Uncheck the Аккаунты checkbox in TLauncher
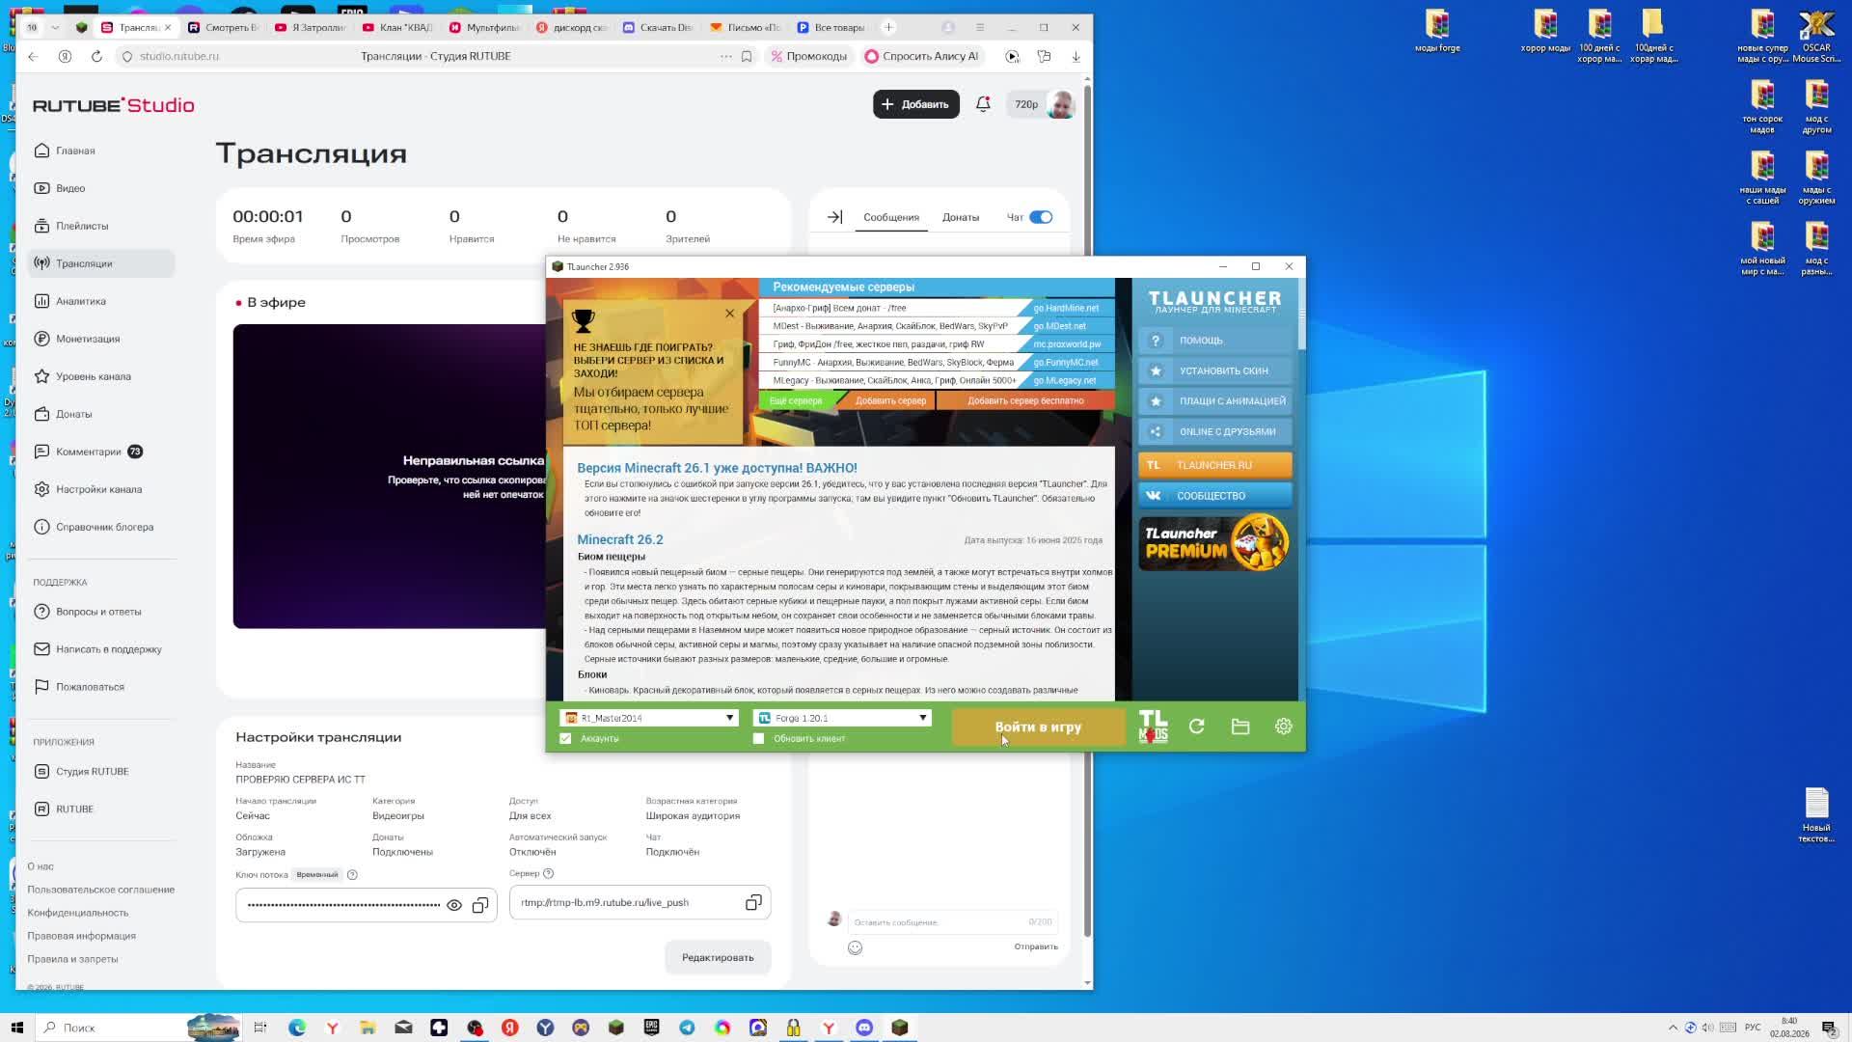The width and height of the screenshot is (1852, 1042). [x=565, y=738]
